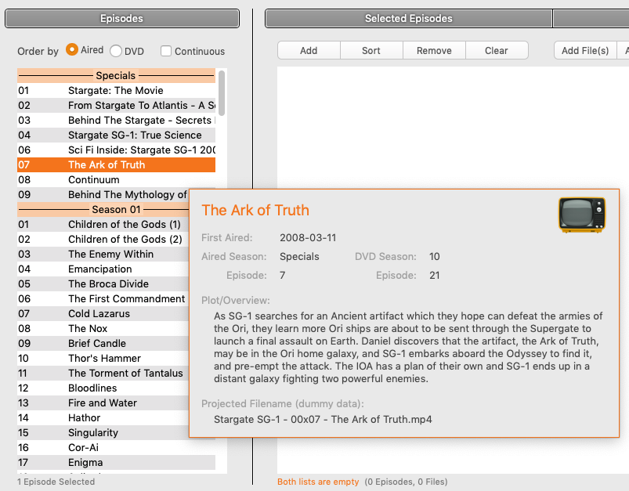Select the DVD order radio button

(116, 51)
